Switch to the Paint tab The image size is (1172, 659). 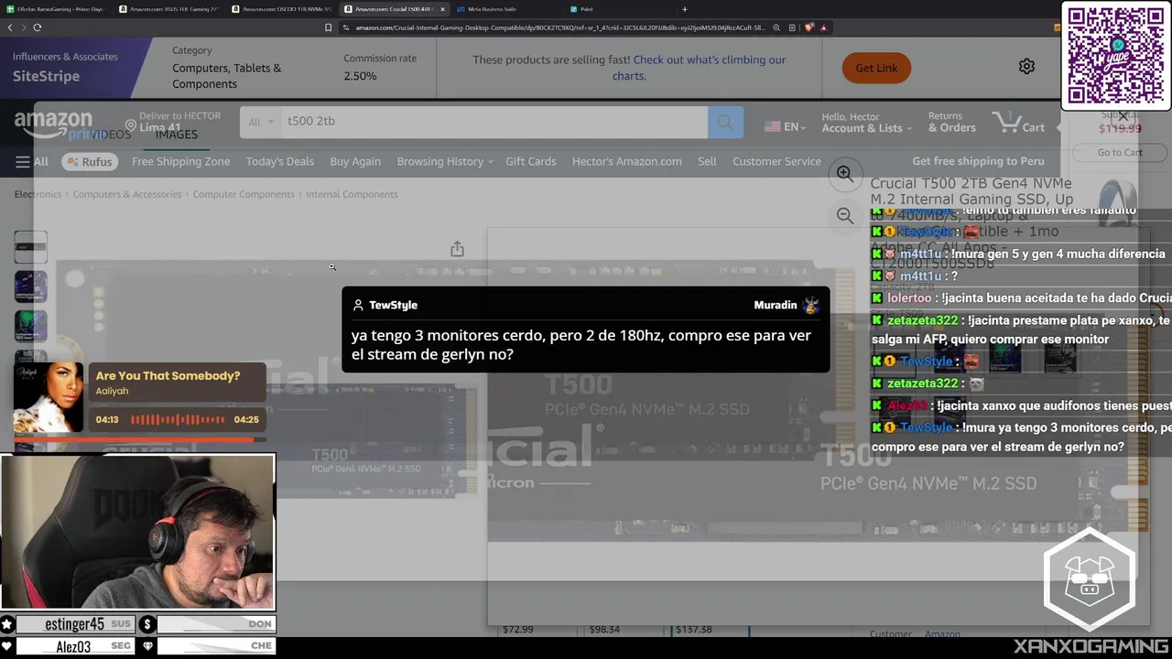pyautogui.click(x=586, y=9)
